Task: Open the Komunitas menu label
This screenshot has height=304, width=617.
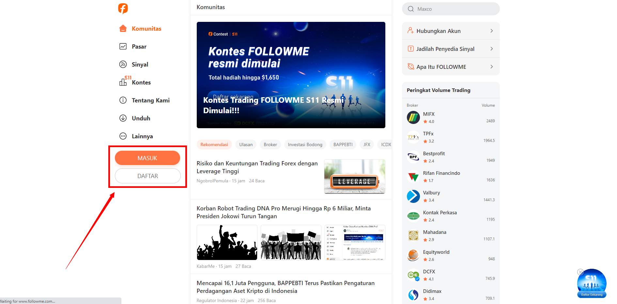Action: (147, 28)
